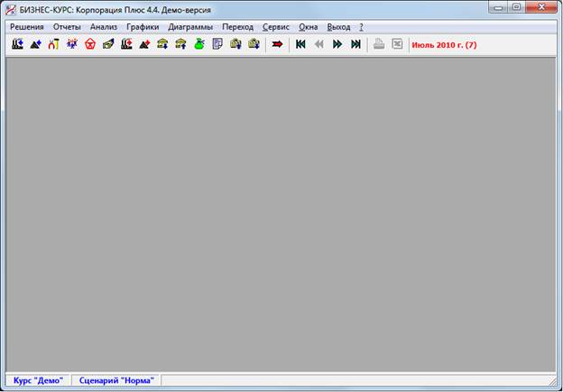Click the factory with red arrow icon

point(126,44)
